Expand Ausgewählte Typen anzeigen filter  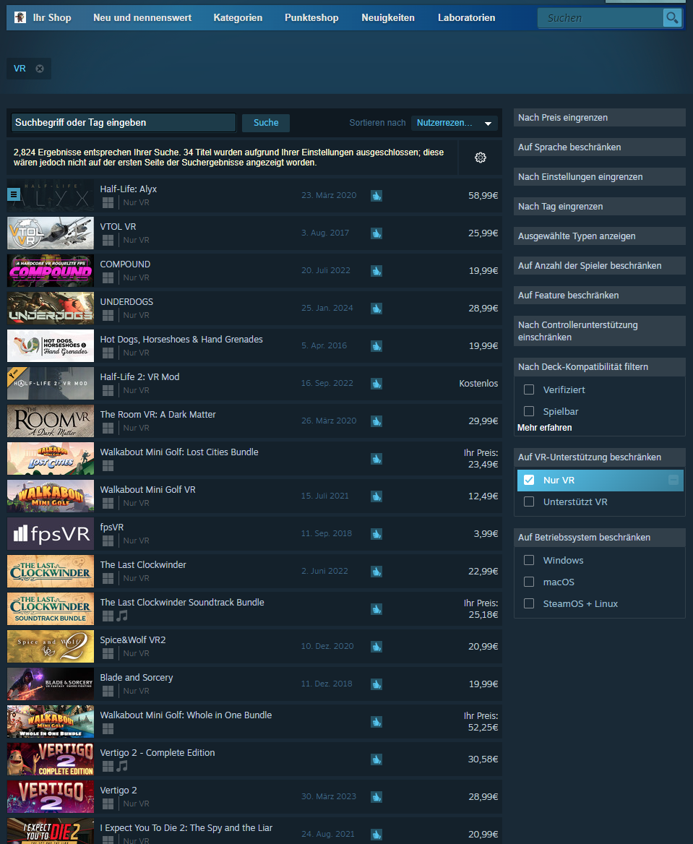pos(599,236)
